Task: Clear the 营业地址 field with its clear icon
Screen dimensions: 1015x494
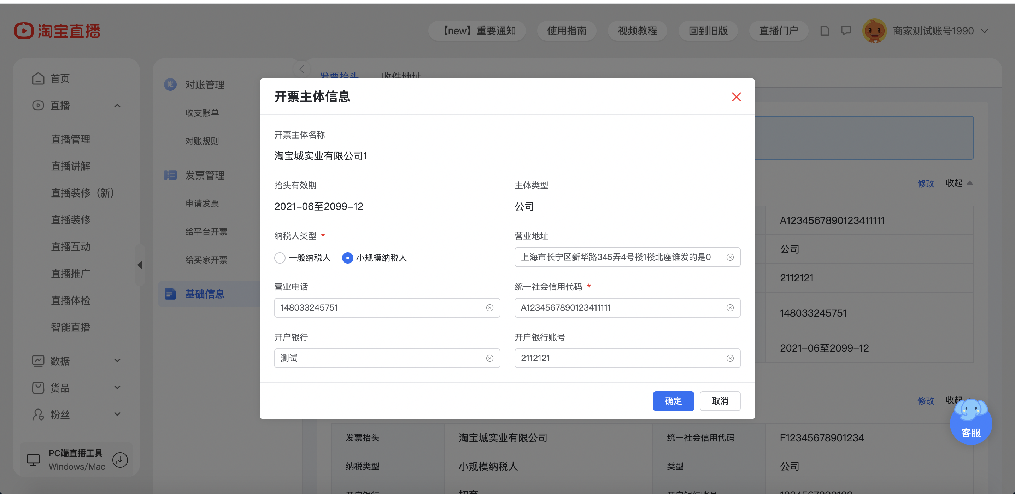Action: (730, 257)
